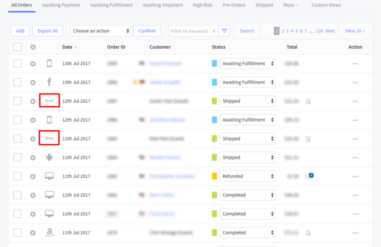Viewport: 381px width, 247px height.
Task: Click the desktop icon on the Refunded order
Action: [50, 176]
